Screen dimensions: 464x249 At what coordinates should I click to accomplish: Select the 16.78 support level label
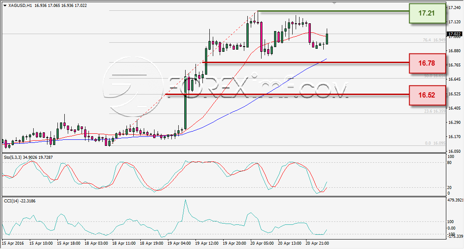pyautogui.click(x=427, y=63)
